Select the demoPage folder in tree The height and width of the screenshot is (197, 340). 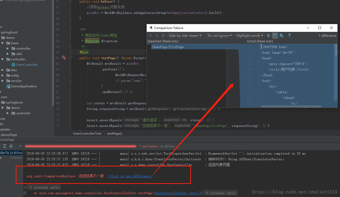point(9,135)
